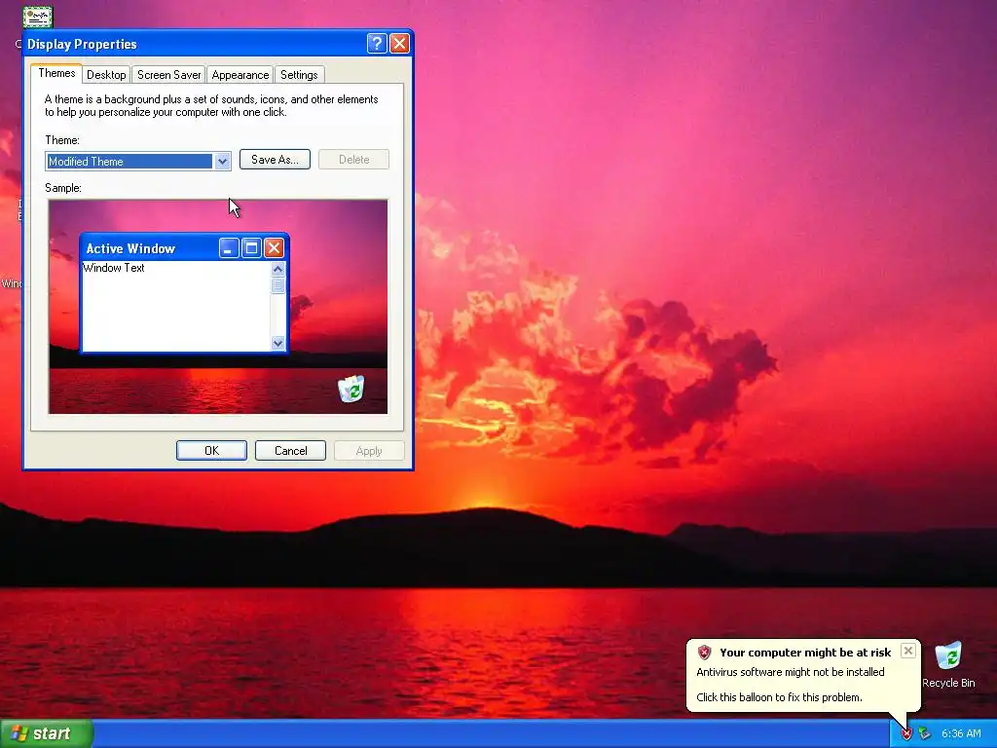Switch to the Screen Saver tab
Screen dimensions: 997x748
pos(168,74)
